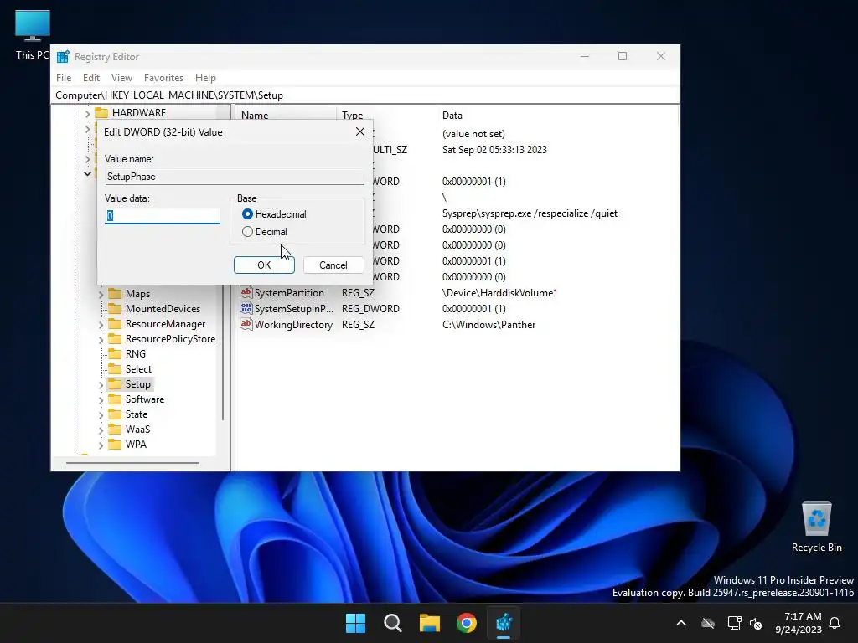
Task: Click the Data column header
Action: coord(557,116)
